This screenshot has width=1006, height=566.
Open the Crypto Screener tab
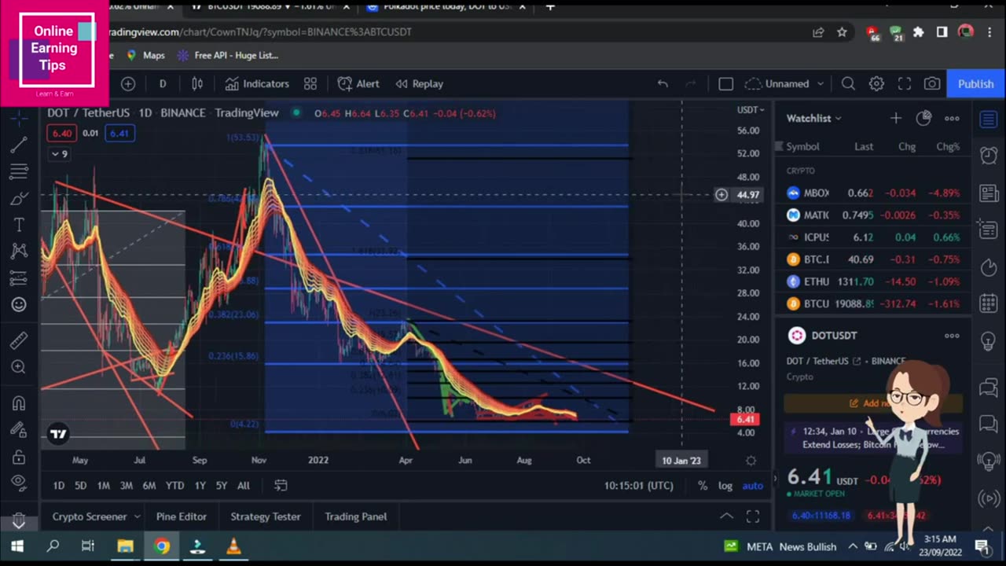(x=90, y=516)
